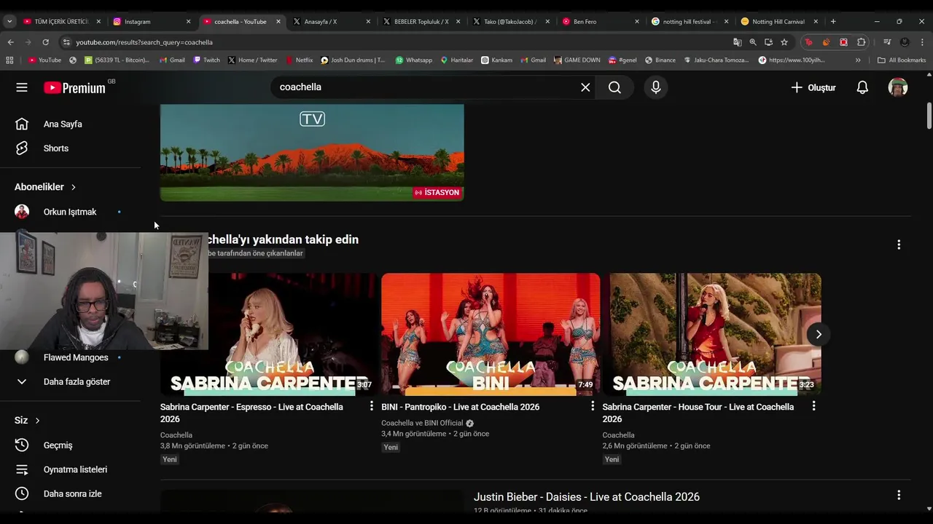
Task: Open the notifications bell
Action: pyautogui.click(x=862, y=87)
